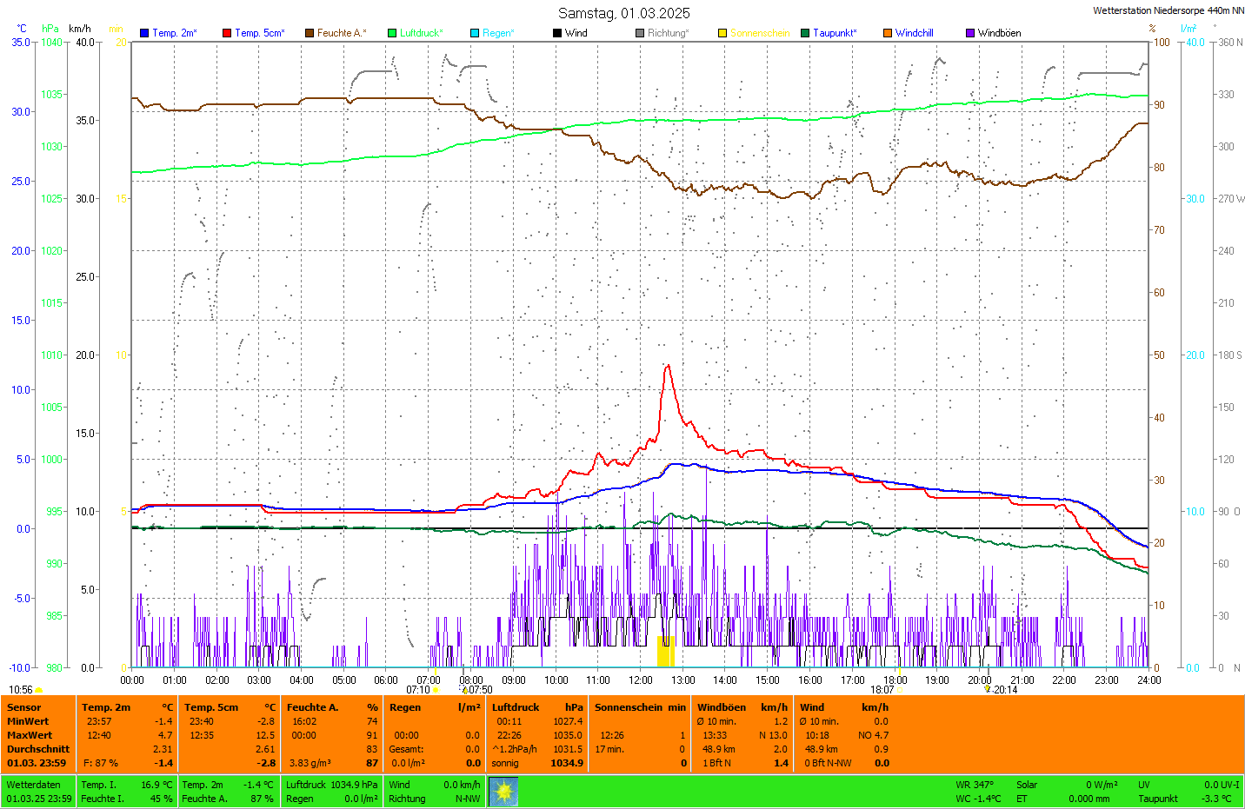Click the Wetterstation Niedersorpe header text
The image size is (1245, 809).
pos(1168,10)
